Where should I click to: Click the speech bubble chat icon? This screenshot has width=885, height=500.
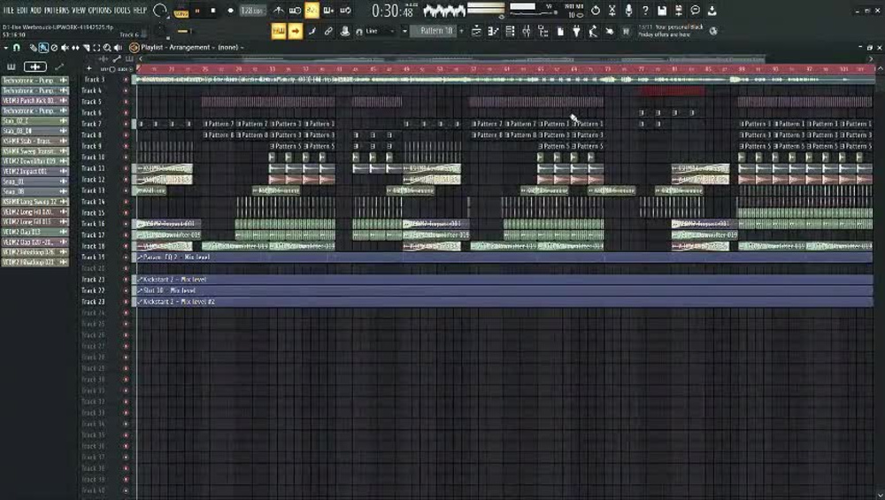696,10
